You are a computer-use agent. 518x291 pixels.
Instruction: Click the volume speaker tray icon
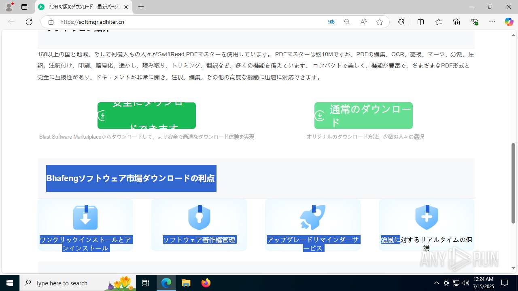465,283
